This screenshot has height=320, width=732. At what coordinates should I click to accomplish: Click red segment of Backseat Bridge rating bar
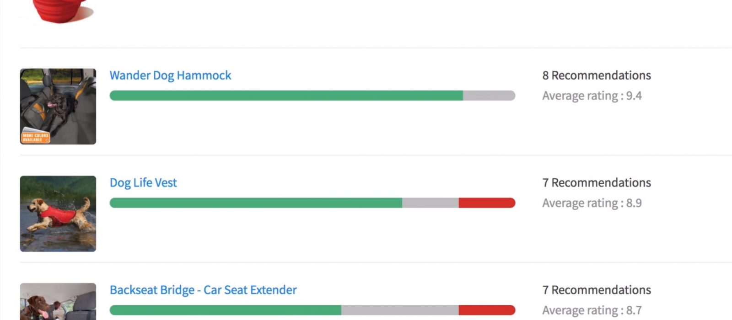487,310
